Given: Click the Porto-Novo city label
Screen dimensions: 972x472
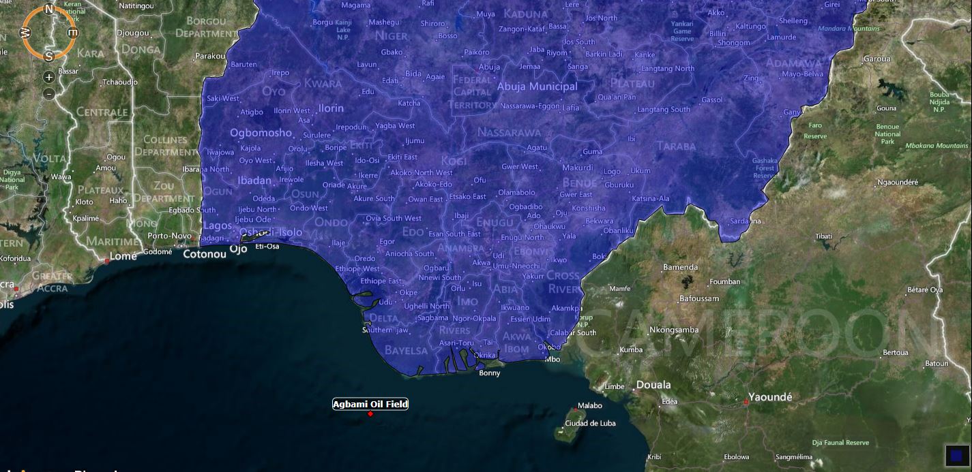Looking at the screenshot, I should 169,236.
